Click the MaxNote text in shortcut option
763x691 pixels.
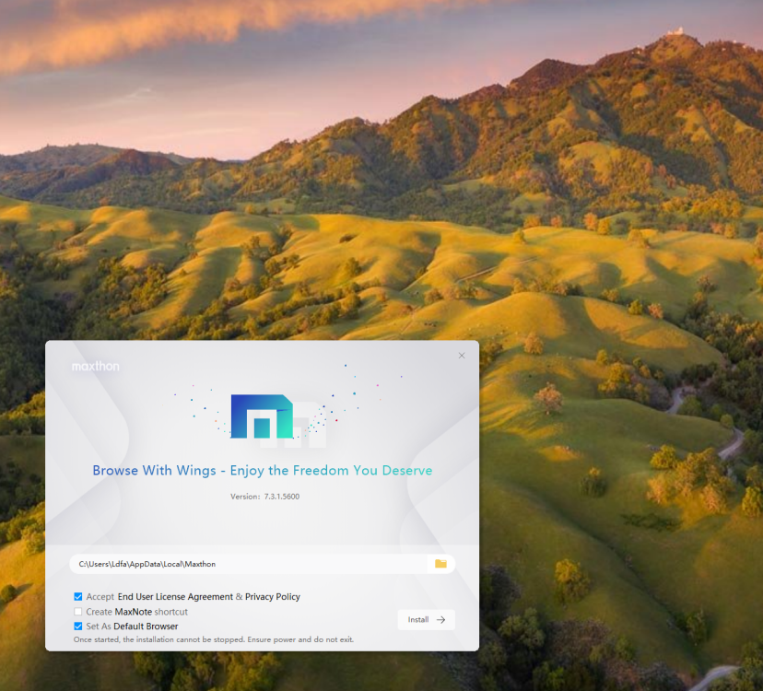(134, 612)
